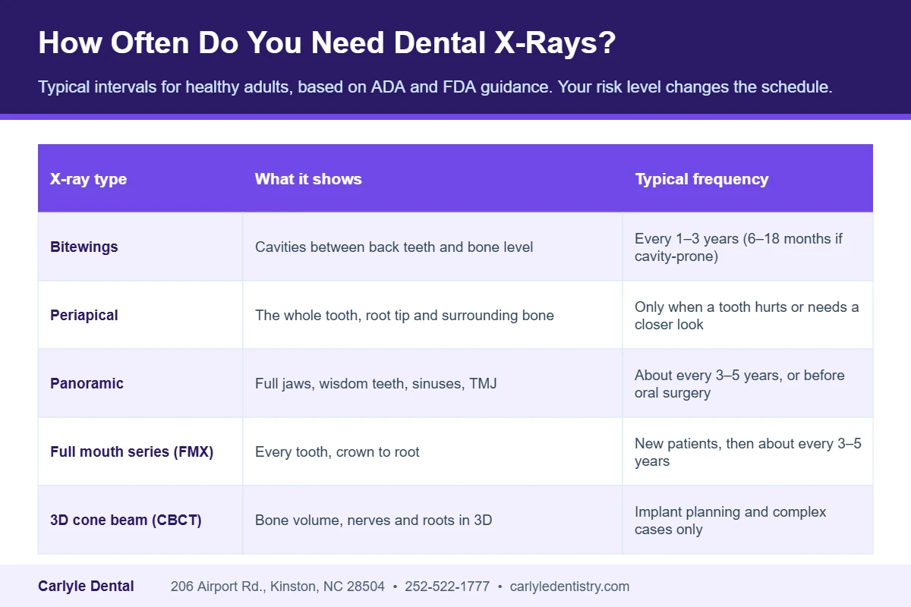
Task: Click 'New patients, then about every 3–5 years' cell
Action: pos(748,452)
